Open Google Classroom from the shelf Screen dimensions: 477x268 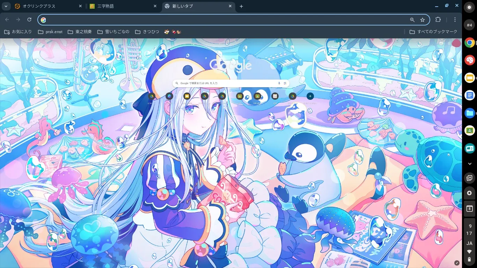click(470, 131)
